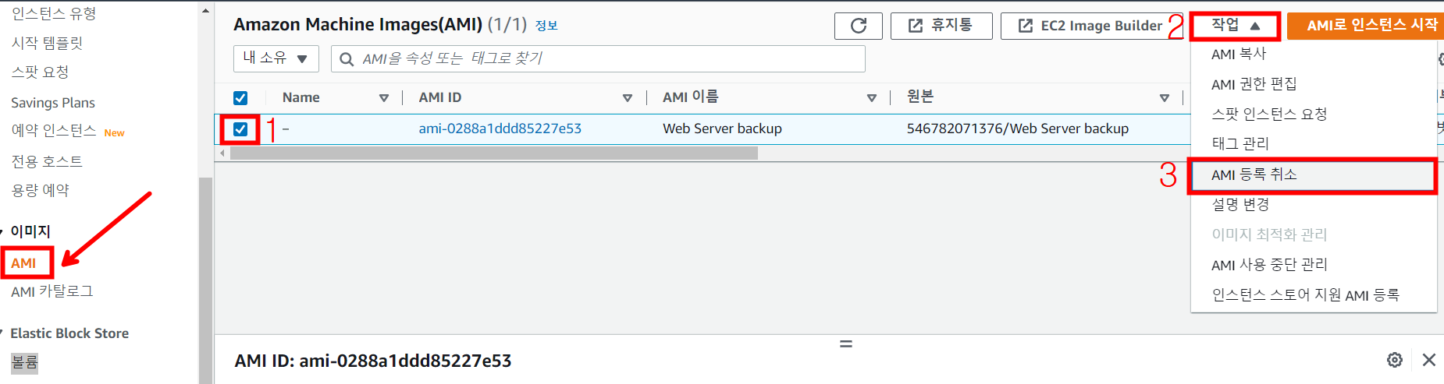Select AMI 복사 from actions menu
The image size is (1444, 384).
coord(1238,55)
